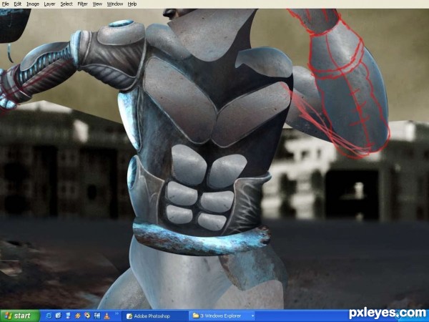Open the Image menu

coord(33,4)
